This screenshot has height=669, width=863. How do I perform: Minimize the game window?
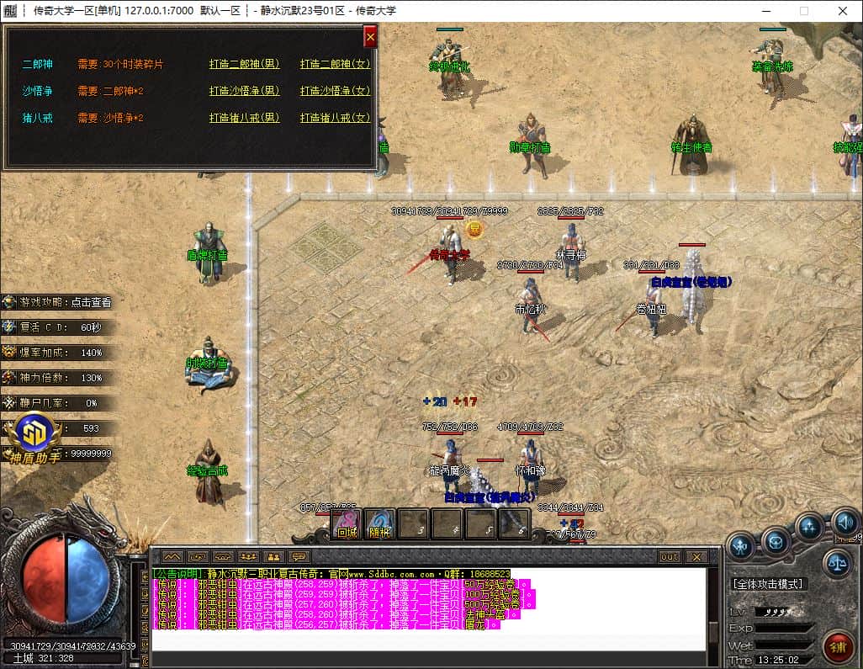tap(766, 10)
